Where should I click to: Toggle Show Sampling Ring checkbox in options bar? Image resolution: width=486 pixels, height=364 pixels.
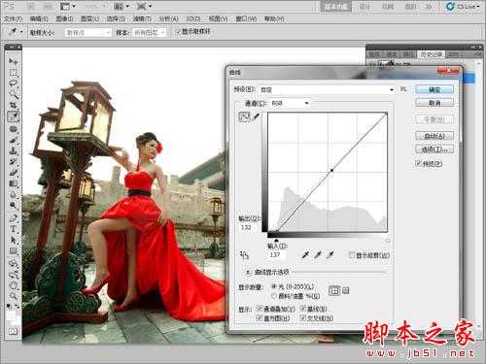pyautogui.click(x=178, y=32)
